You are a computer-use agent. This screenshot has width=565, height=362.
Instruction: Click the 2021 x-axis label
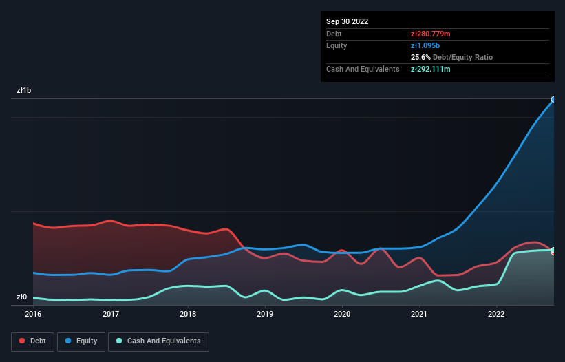[x=419, y=314]
